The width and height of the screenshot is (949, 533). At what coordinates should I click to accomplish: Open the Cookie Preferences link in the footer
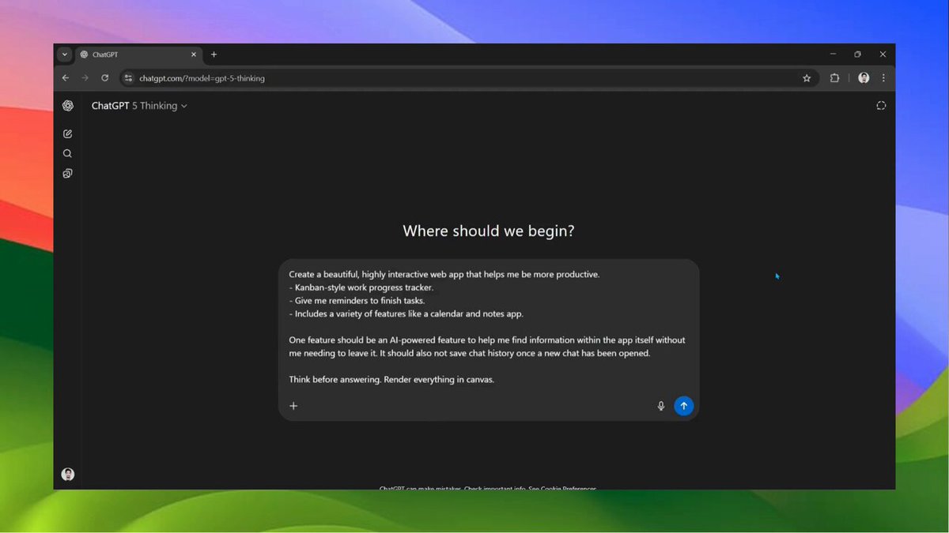[568, 488]
